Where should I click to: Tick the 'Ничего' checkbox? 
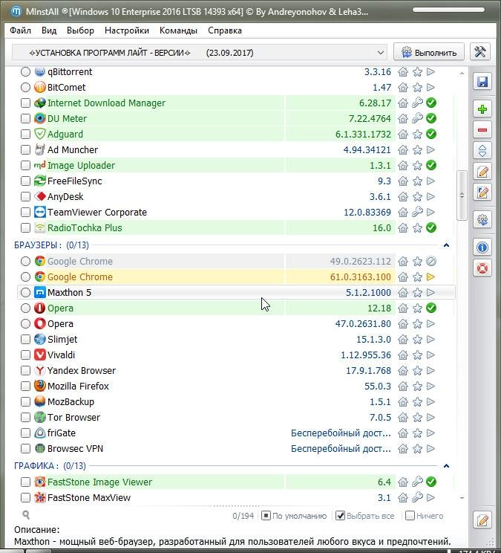410,516
